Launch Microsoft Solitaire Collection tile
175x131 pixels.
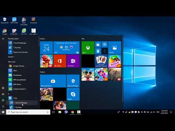click(x=101, y=61)
